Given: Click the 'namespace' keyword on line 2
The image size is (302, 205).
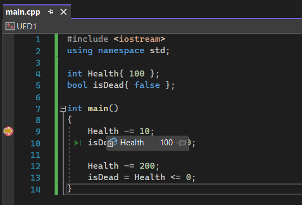Looking at the screenshot, I should (x=121, y=51).
